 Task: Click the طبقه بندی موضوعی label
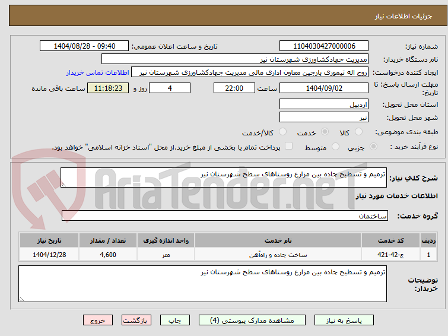[x=406, y=132]
